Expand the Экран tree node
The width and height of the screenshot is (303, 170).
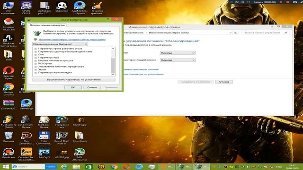pos(36,69)
